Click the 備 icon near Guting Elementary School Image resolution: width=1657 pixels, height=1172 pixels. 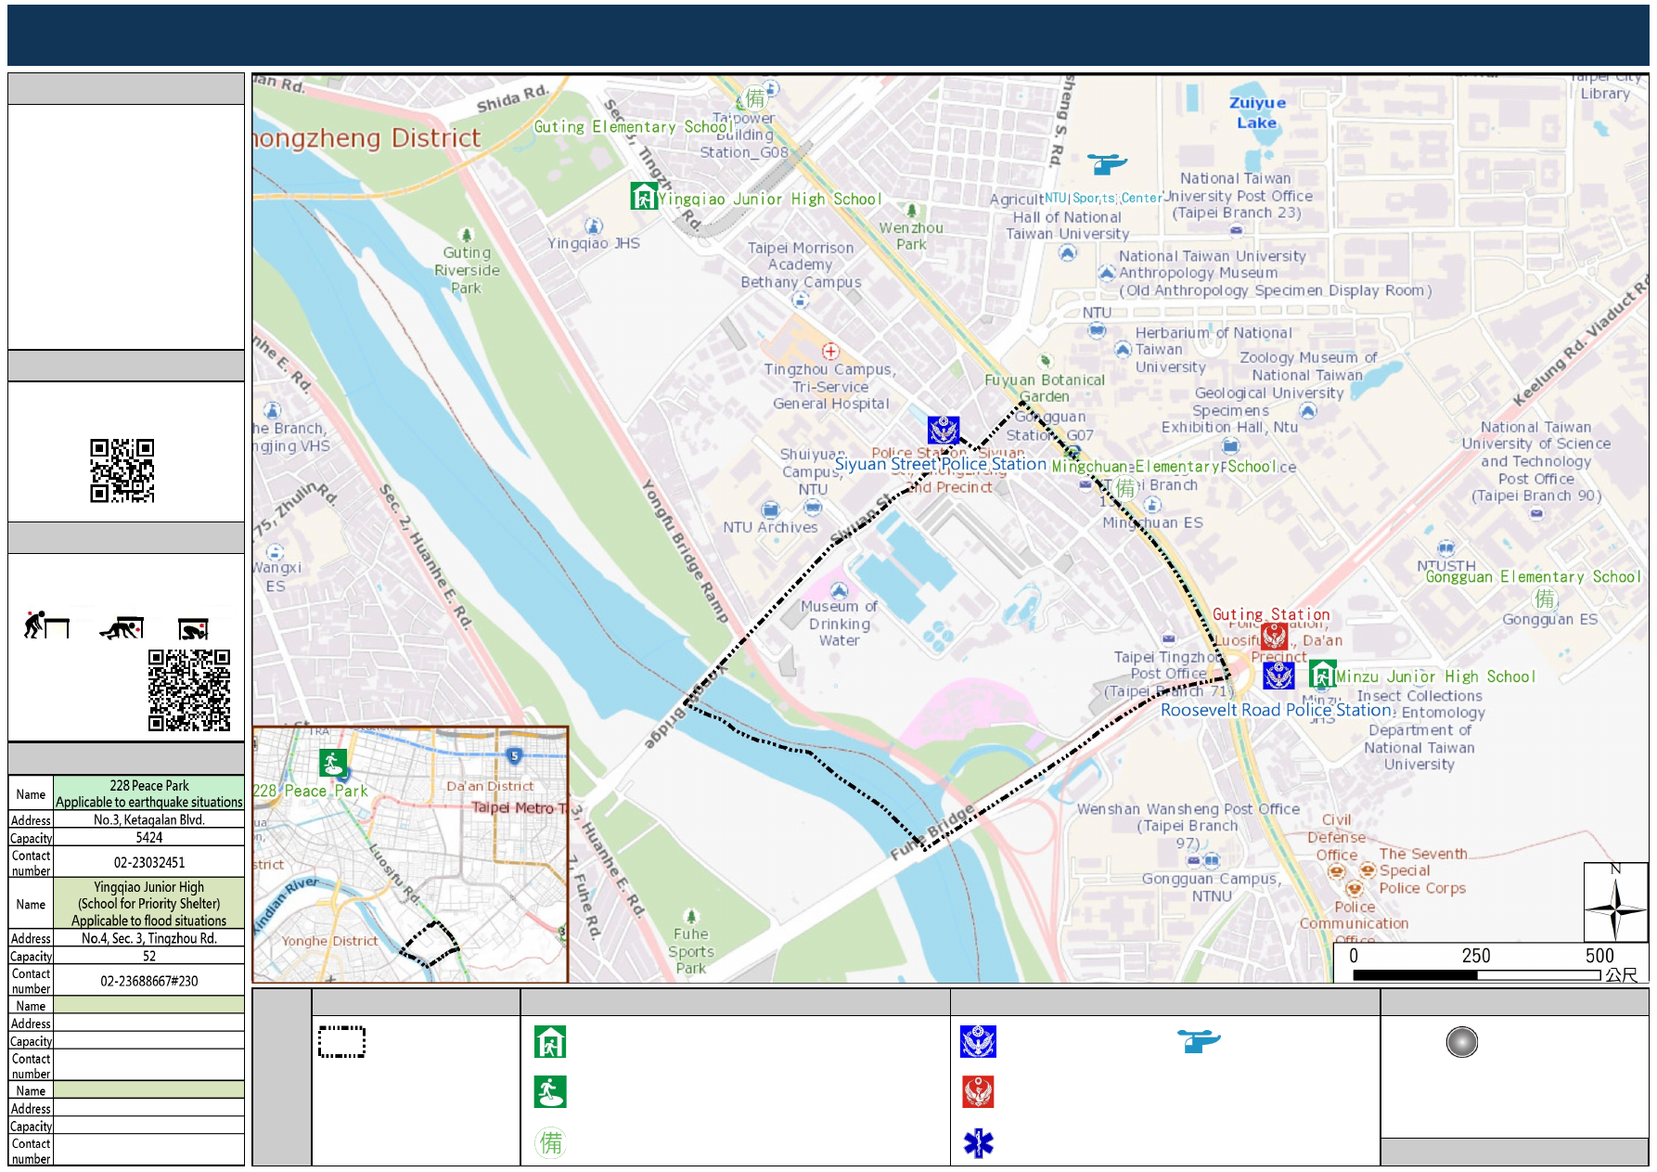[755, 98]
